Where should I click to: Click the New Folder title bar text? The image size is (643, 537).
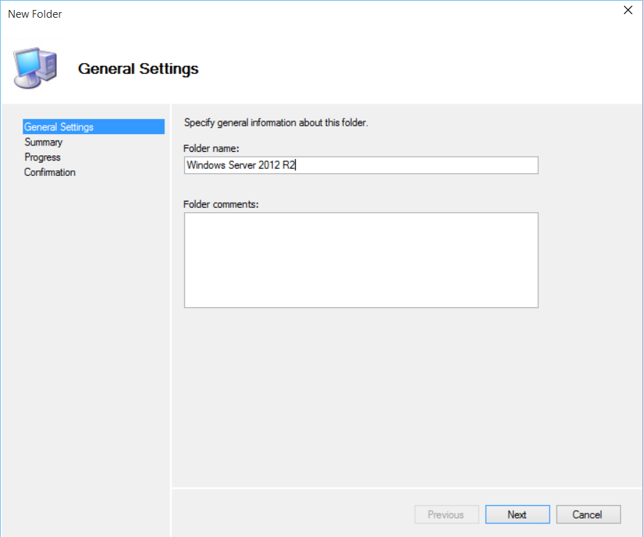click(x=35, y=14)
